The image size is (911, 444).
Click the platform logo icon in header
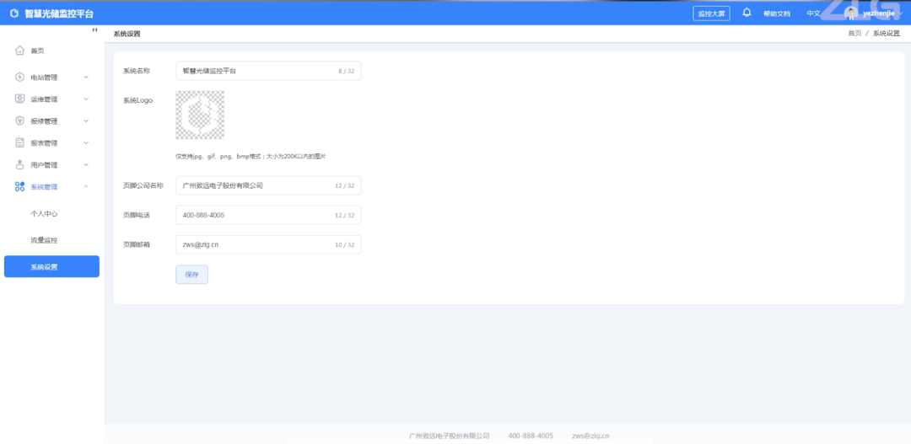14,13
